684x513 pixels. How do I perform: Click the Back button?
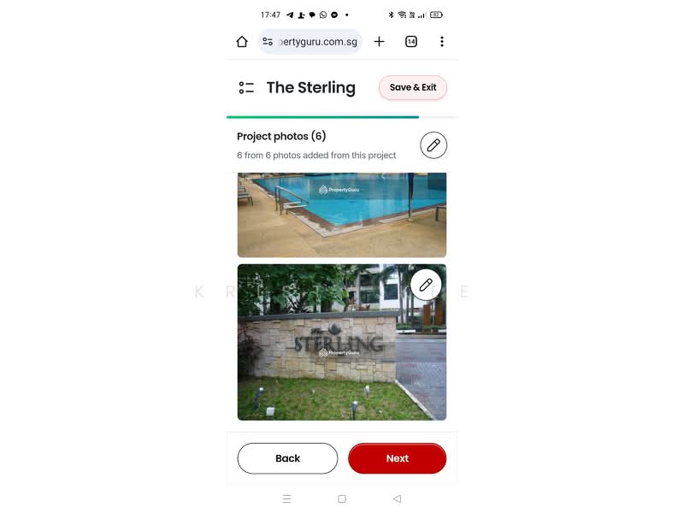[x=287, y=458]
